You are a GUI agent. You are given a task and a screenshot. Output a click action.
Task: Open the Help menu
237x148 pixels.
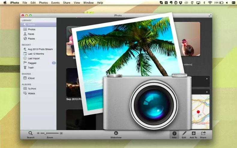pyautogui.click(x=100, y=3)
